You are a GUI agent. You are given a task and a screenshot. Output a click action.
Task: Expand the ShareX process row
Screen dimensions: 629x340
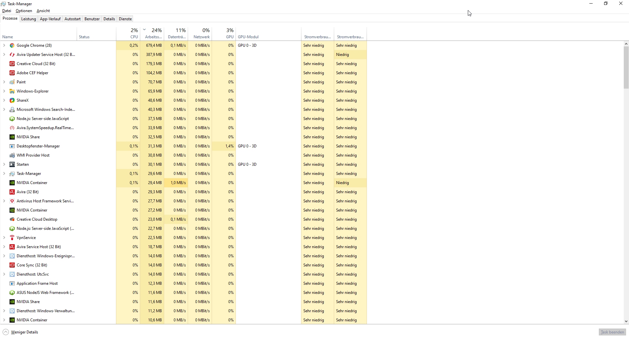point(4,100)
